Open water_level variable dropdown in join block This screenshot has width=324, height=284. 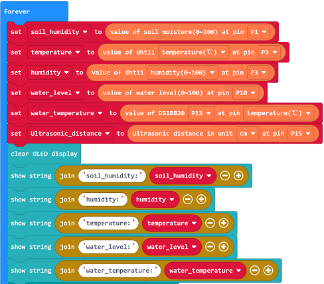(x=171, y=247)
